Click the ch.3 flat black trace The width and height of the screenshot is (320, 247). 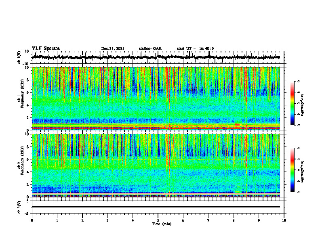click(156, 207)
